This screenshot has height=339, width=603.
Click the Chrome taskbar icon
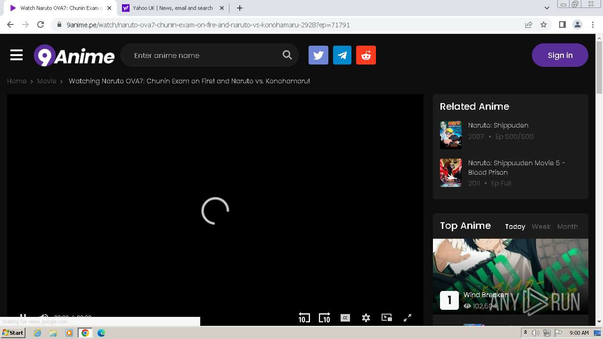click(85, 333)
